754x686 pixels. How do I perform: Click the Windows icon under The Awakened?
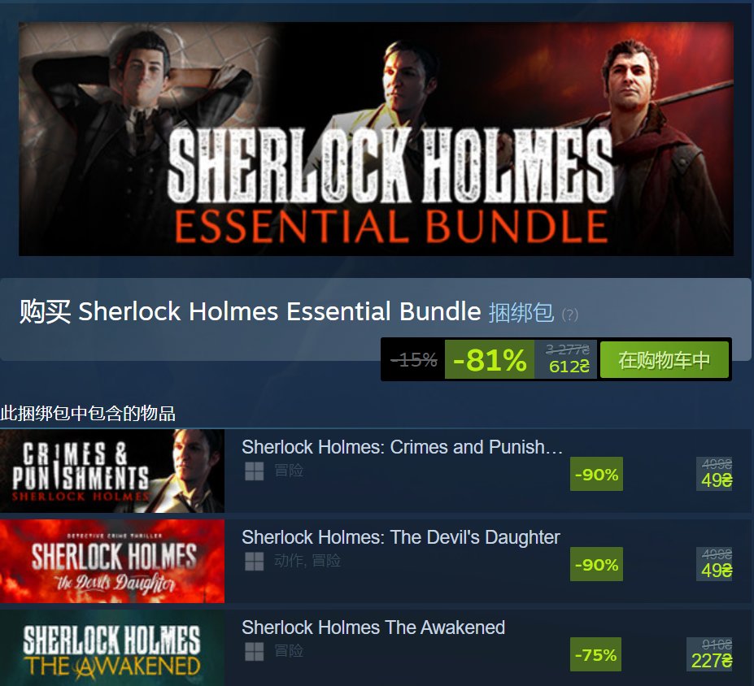click(x=254, y=651)
